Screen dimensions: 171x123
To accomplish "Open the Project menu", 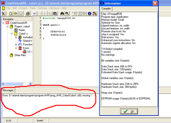I will (23, 8).
